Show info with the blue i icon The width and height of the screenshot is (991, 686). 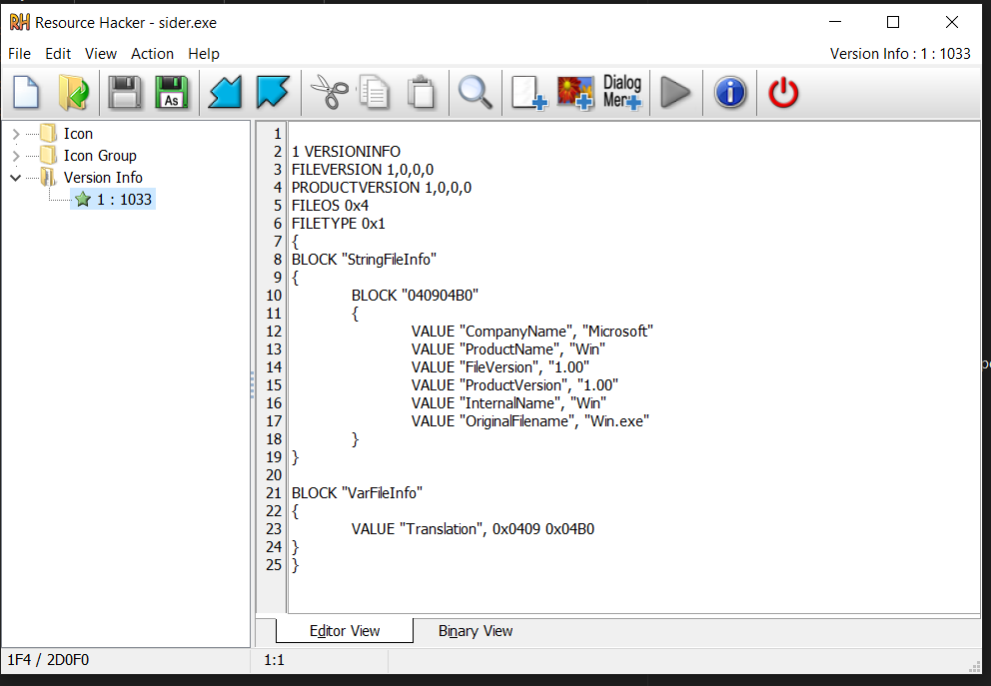point(730,92)
